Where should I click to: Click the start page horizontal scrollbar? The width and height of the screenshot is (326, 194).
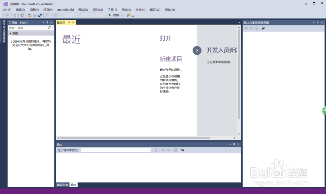pyautogui.click(x=135, y=138)
